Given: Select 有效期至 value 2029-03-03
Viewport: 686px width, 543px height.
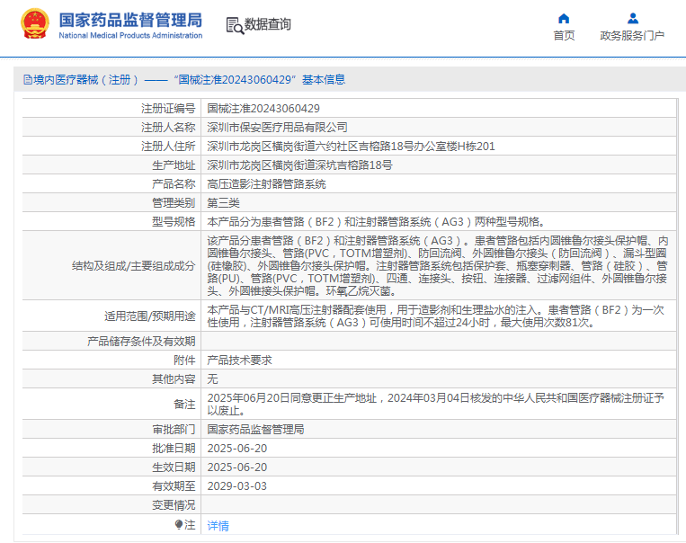Looking at the screenshot, I should point(237,485).
